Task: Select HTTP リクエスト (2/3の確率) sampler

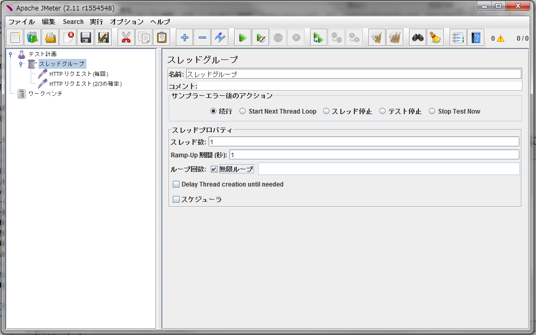Action: coord(85,84)
